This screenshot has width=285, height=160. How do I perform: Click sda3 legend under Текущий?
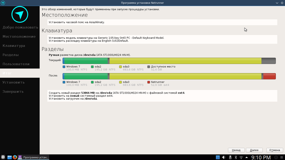coord(131,68)
